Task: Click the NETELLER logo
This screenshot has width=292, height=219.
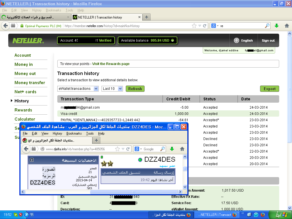Action: tap(28, 40)
